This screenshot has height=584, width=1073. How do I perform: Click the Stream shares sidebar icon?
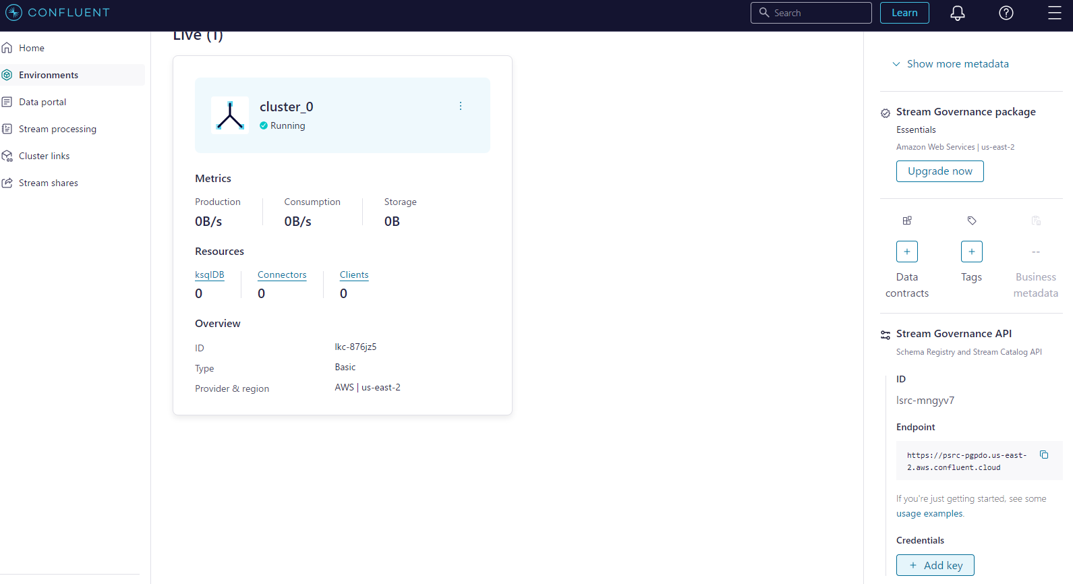coord(7,183)
